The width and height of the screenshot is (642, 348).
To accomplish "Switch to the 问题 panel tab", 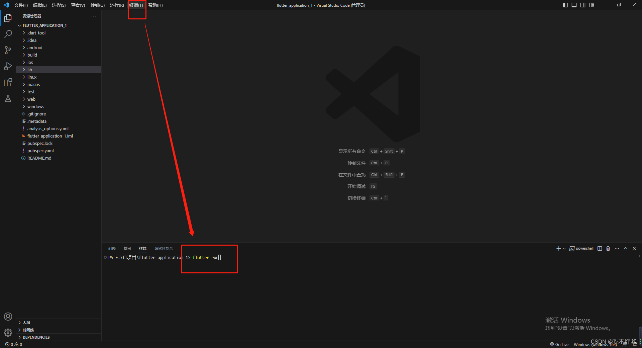I will pyautogui.click(x=112, y=249).
